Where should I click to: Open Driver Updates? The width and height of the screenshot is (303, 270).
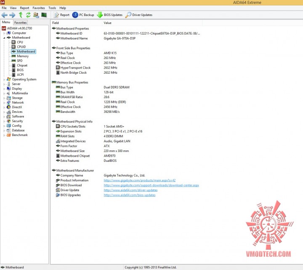(139, 15)
